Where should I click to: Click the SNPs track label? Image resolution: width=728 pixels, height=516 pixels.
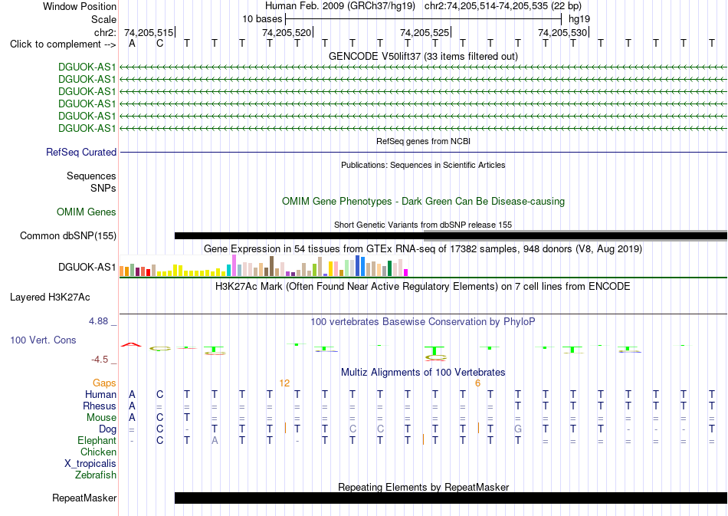(x=103, y=188)
